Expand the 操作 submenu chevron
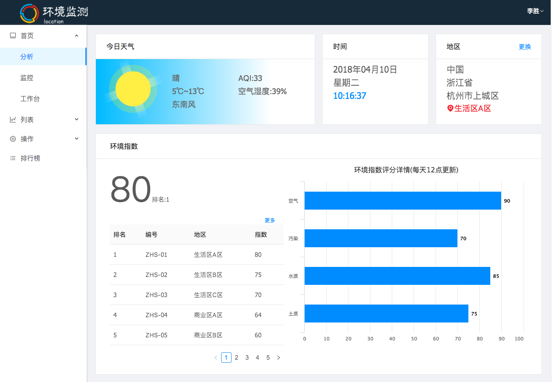Viewport: 552px width, 382px height. point(77,139)
